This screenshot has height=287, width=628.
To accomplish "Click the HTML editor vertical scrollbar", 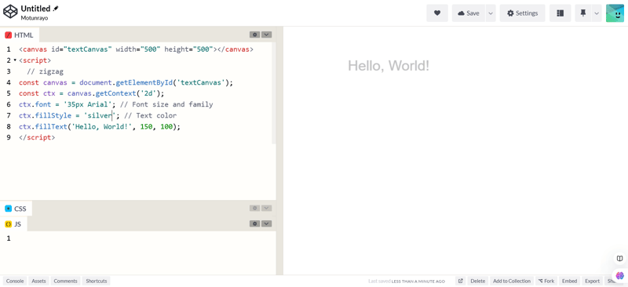I will point(274,93).
